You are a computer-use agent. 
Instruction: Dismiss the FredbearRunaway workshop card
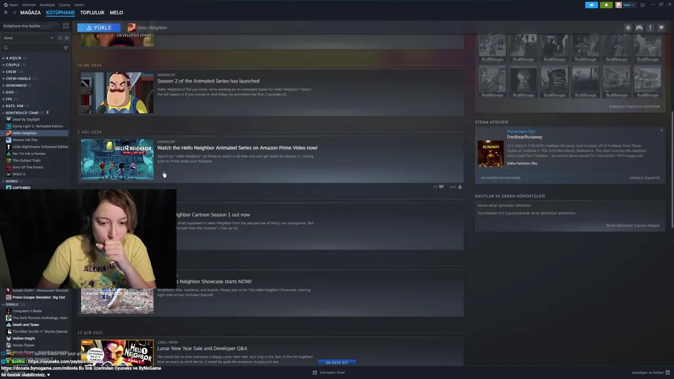click(661, 130)
